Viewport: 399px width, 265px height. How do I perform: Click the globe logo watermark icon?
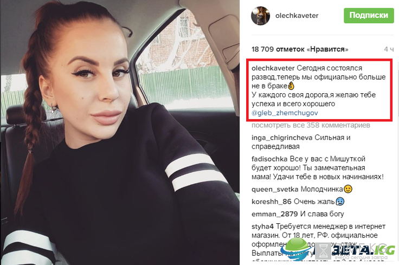pyautogui.click(x=297, y=249)
